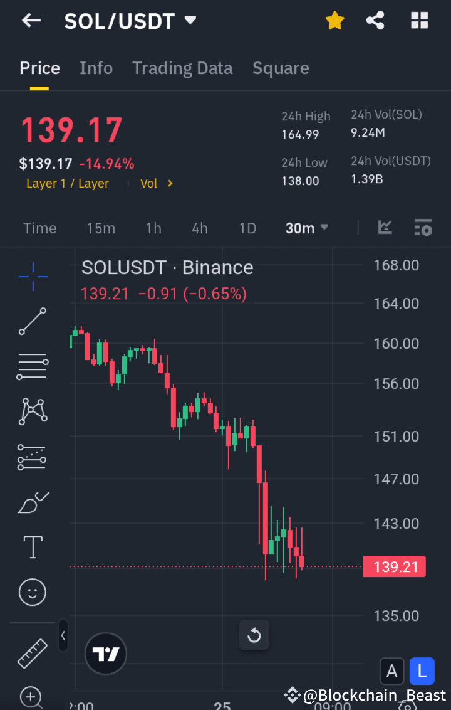Click the red 139.21 price label

point(395,566)
